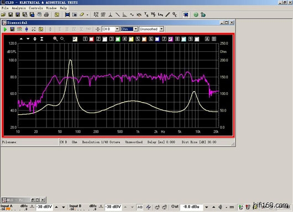Screen dimensions: 293x212
Task: Expand the Unsmoothed smoothing dropdown
Action: click(x=161, y=29)
